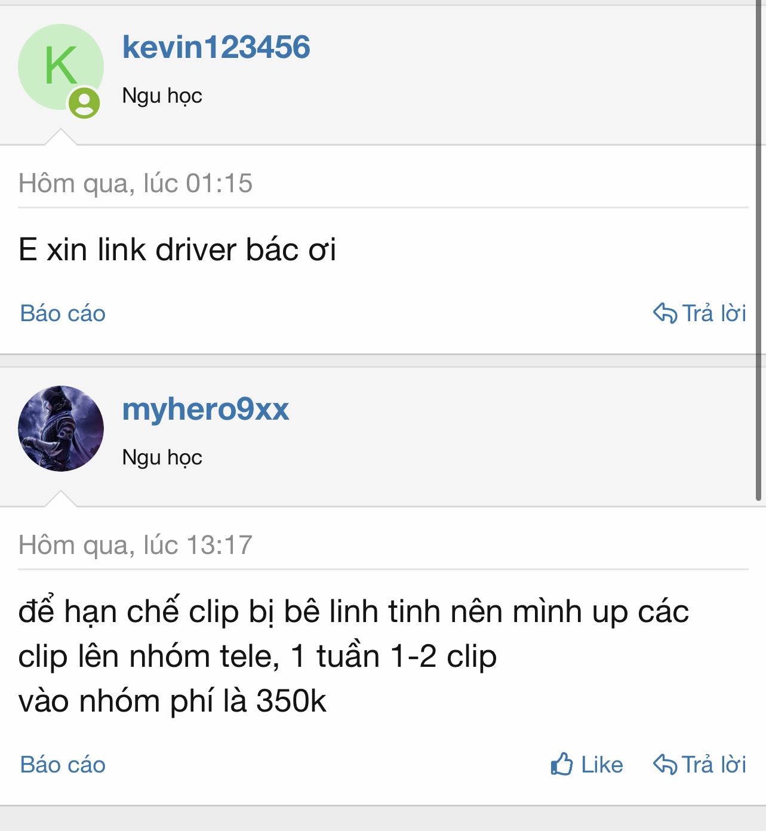Click the 'Ngu học' title under myhero9xx
766x831 pixels.
tap(162, 458)
